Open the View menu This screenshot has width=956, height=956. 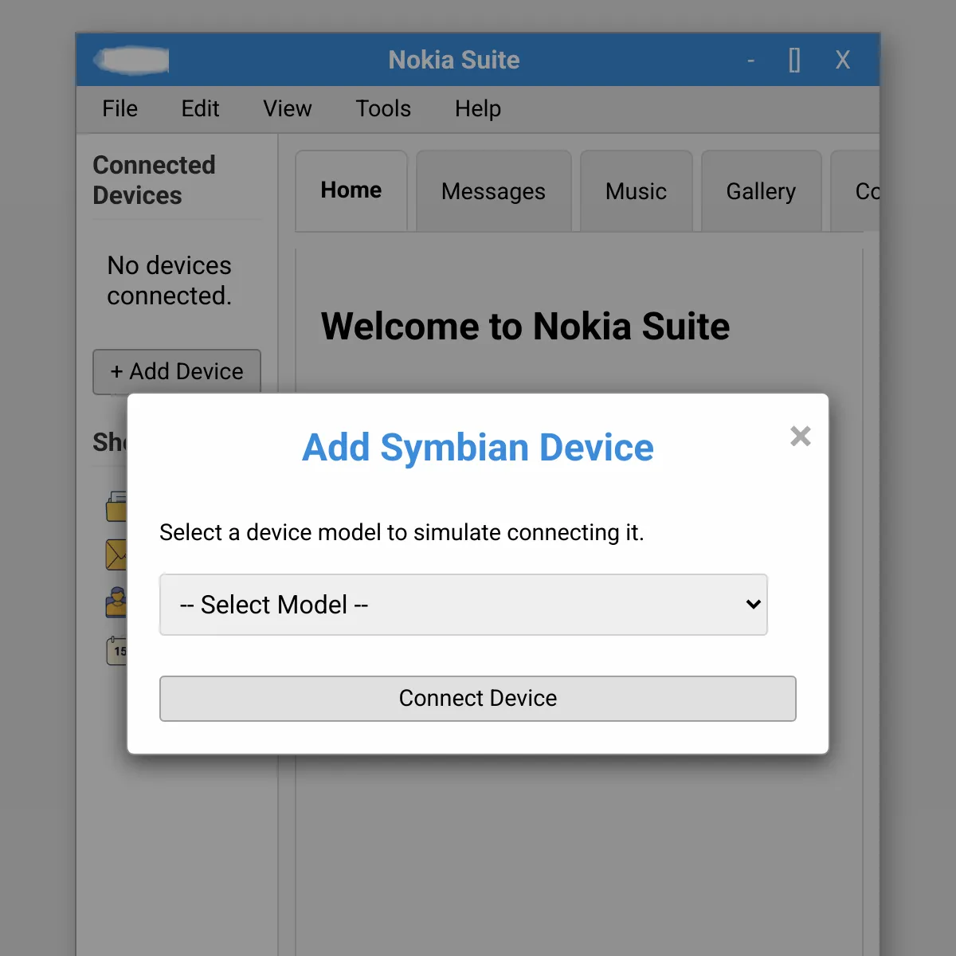(x=288, y=108)
